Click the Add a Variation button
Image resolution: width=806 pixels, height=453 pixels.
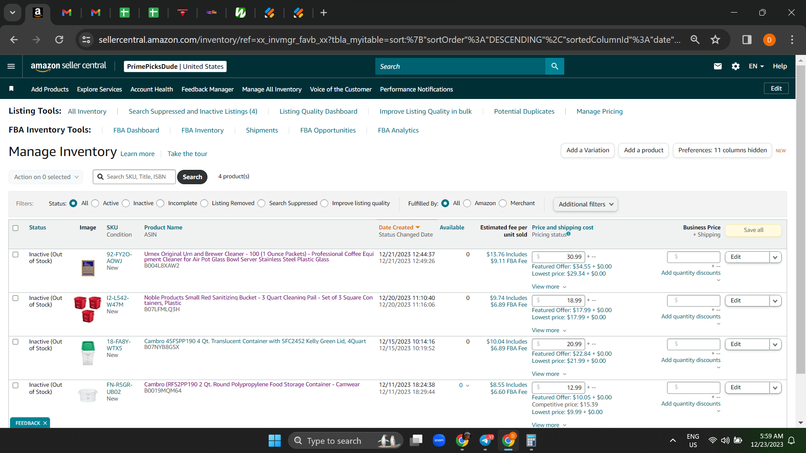click(588, 150)
